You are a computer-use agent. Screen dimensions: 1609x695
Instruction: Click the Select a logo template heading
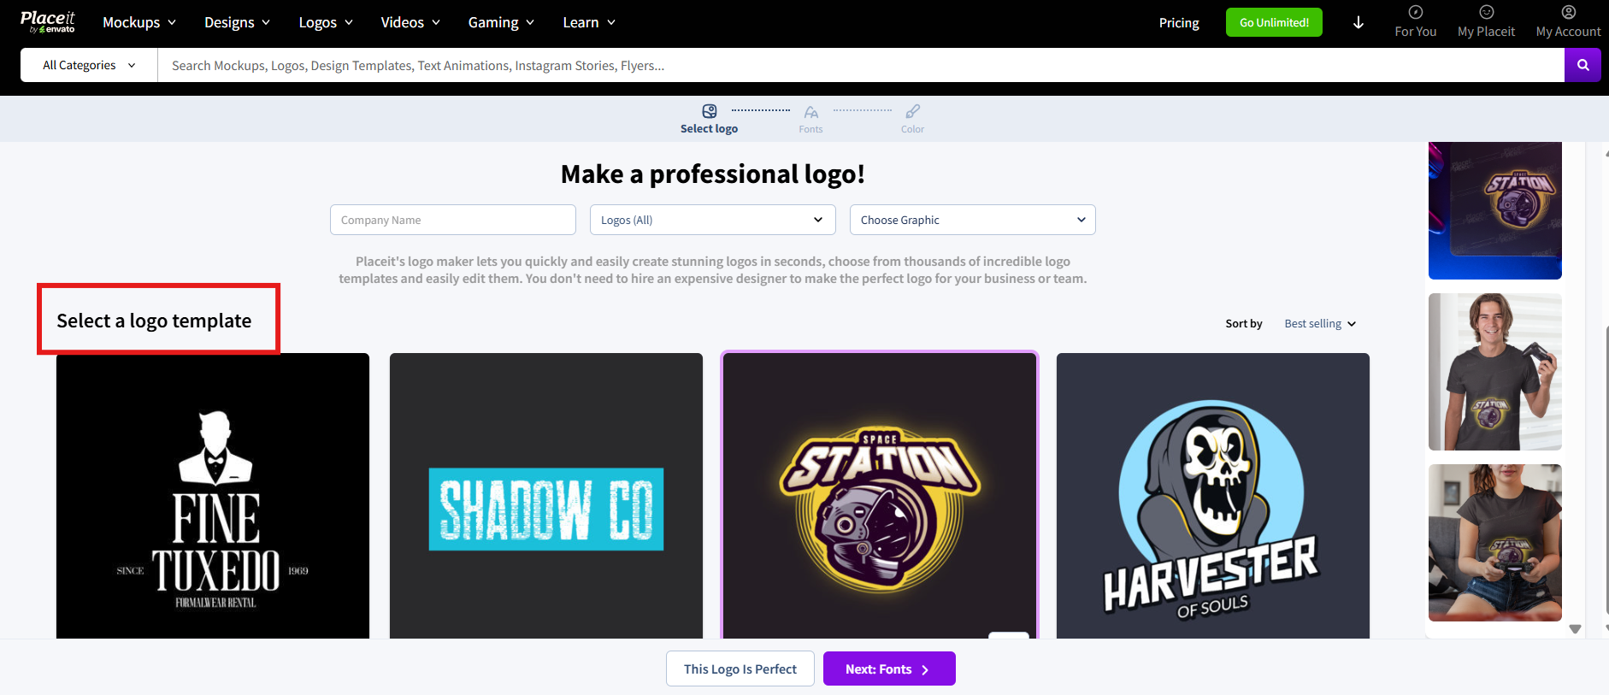pyautogui.click(x=154, y=321)
